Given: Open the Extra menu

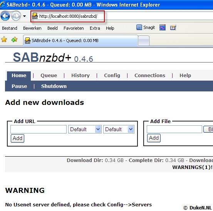Looking at the screenshot, I should [x=95, y=28].
